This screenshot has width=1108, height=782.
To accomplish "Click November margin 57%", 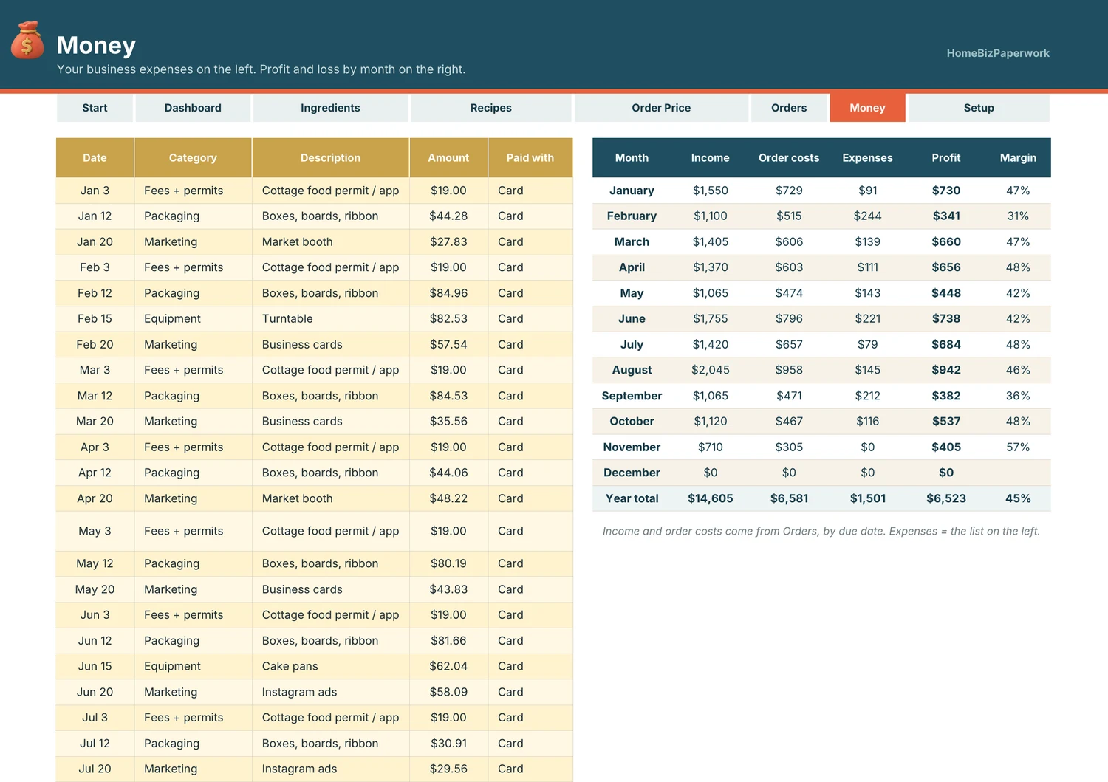I will 1018,447.
